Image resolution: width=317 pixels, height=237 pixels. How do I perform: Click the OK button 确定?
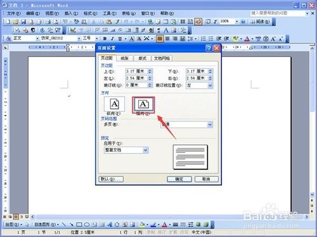pos(179,179)
